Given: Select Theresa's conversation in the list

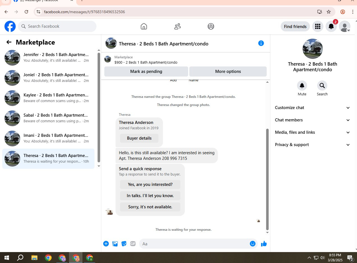Looking at the screenshot, I should click(48, 159).
